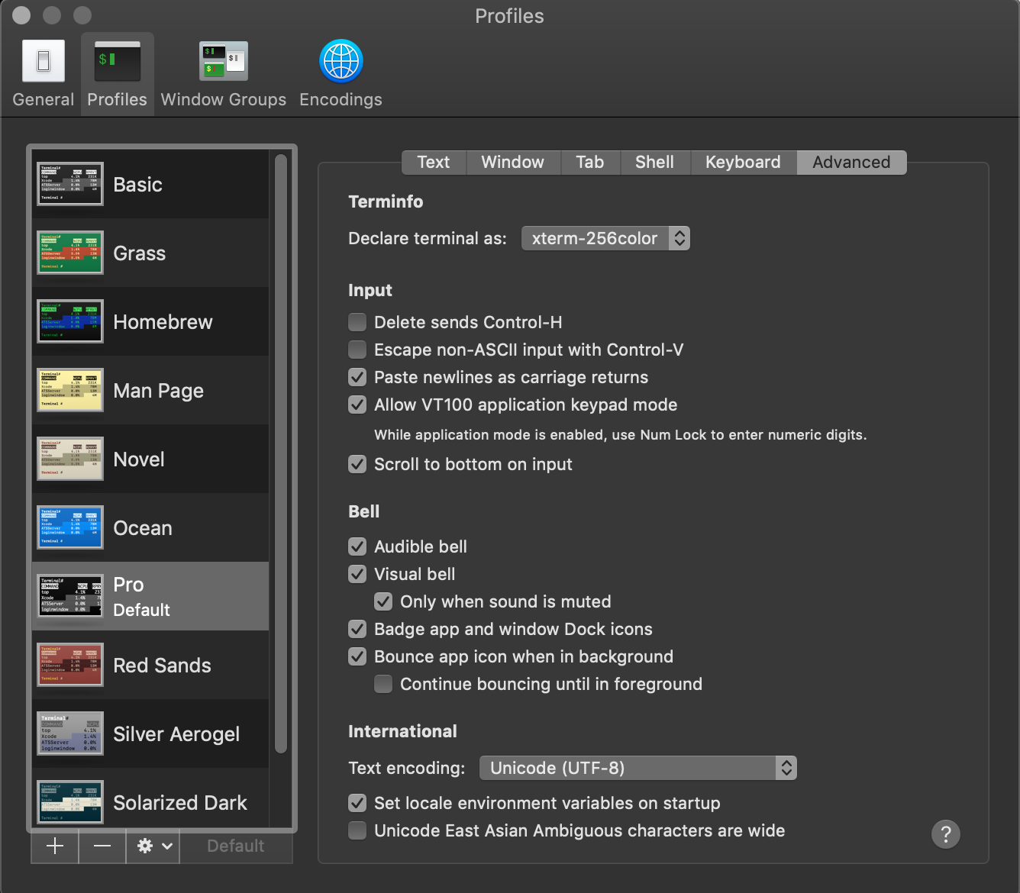Select the Novel profile thumbnail
The width and height of the screenshot is (1020, 893).
pos(70,459)
